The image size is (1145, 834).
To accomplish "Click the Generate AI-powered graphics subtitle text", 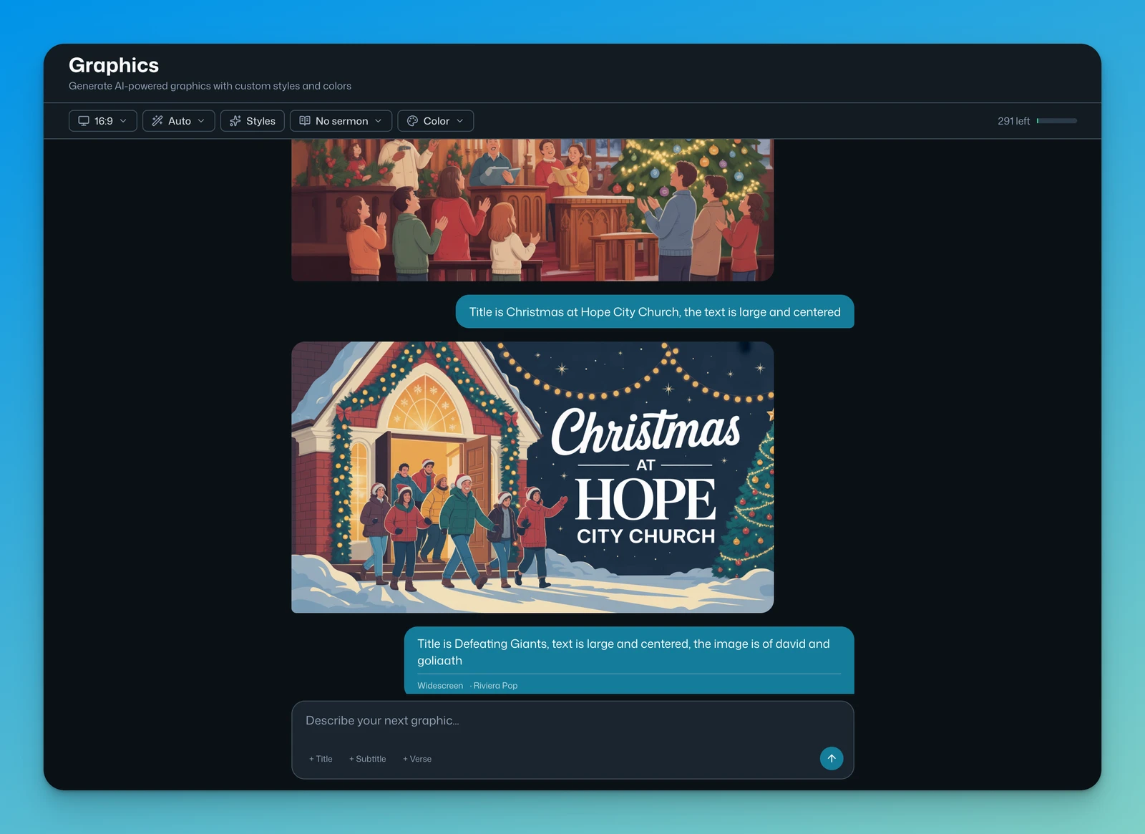I will pyautogui.click(x=210, y=86).
